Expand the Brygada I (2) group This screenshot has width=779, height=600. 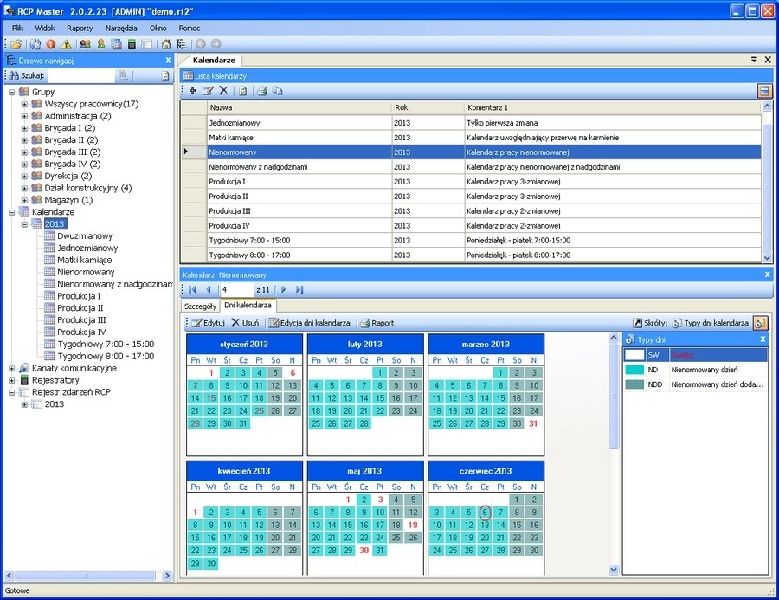click(x=24, y=128)
